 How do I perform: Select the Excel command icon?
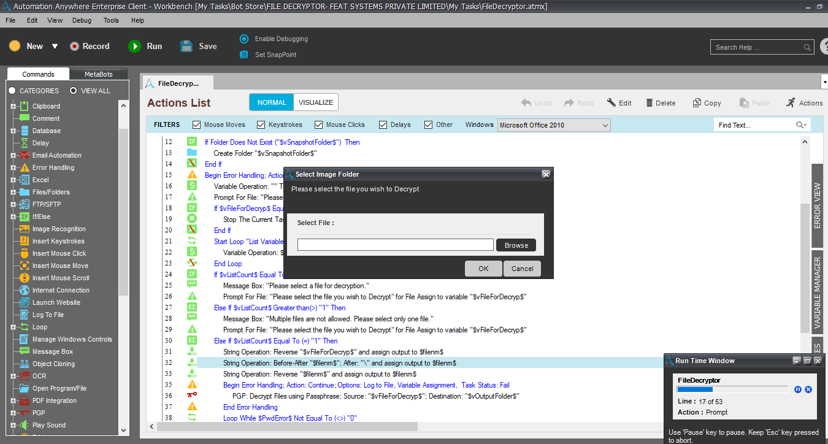coord(25,180)
